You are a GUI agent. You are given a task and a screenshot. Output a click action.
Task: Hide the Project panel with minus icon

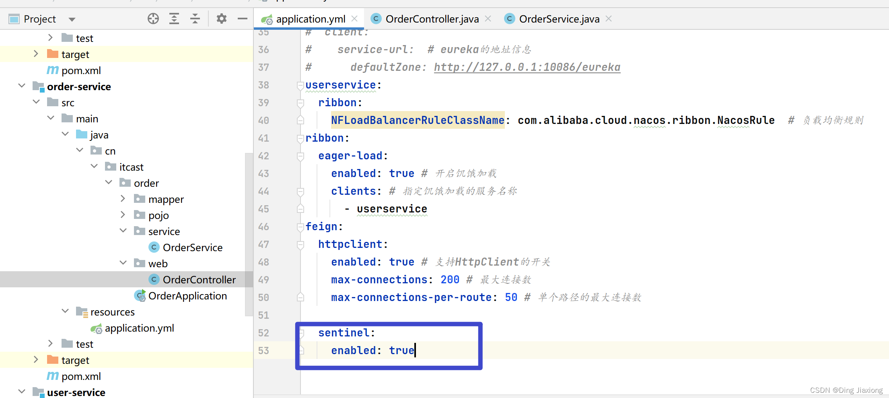pos(243,19)
